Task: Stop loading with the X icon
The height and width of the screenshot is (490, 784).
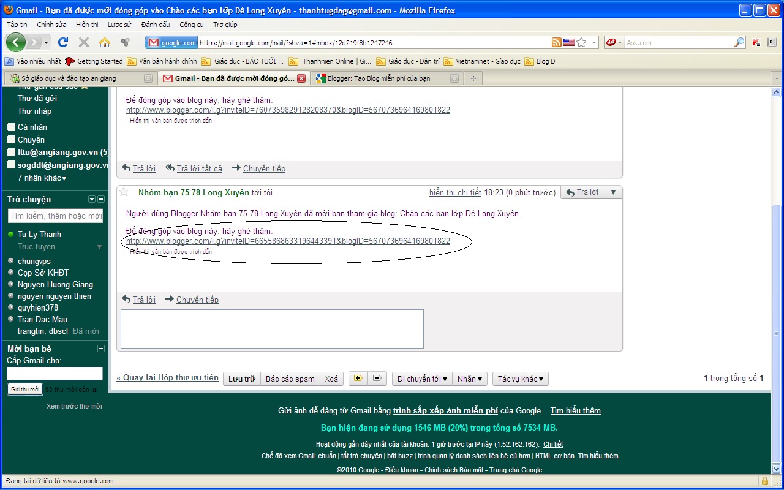Action: pos(84,42)
